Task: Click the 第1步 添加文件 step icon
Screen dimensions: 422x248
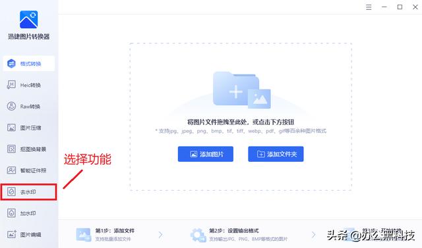Action: pyautogui.click(x=84, y=235)
